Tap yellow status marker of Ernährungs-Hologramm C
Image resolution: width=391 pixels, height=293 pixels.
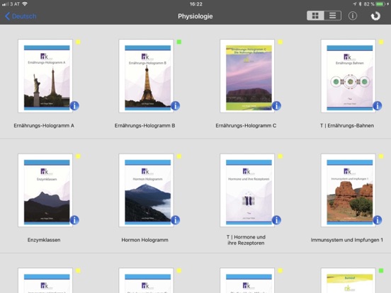(x=280, y=42)
